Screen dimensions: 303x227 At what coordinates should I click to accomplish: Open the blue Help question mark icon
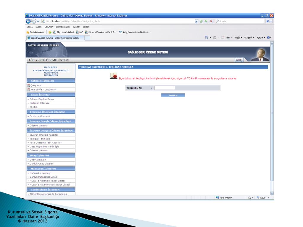268,38
